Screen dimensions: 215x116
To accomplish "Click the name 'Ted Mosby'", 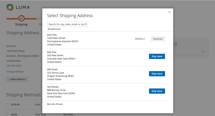I will pos(53,87).
